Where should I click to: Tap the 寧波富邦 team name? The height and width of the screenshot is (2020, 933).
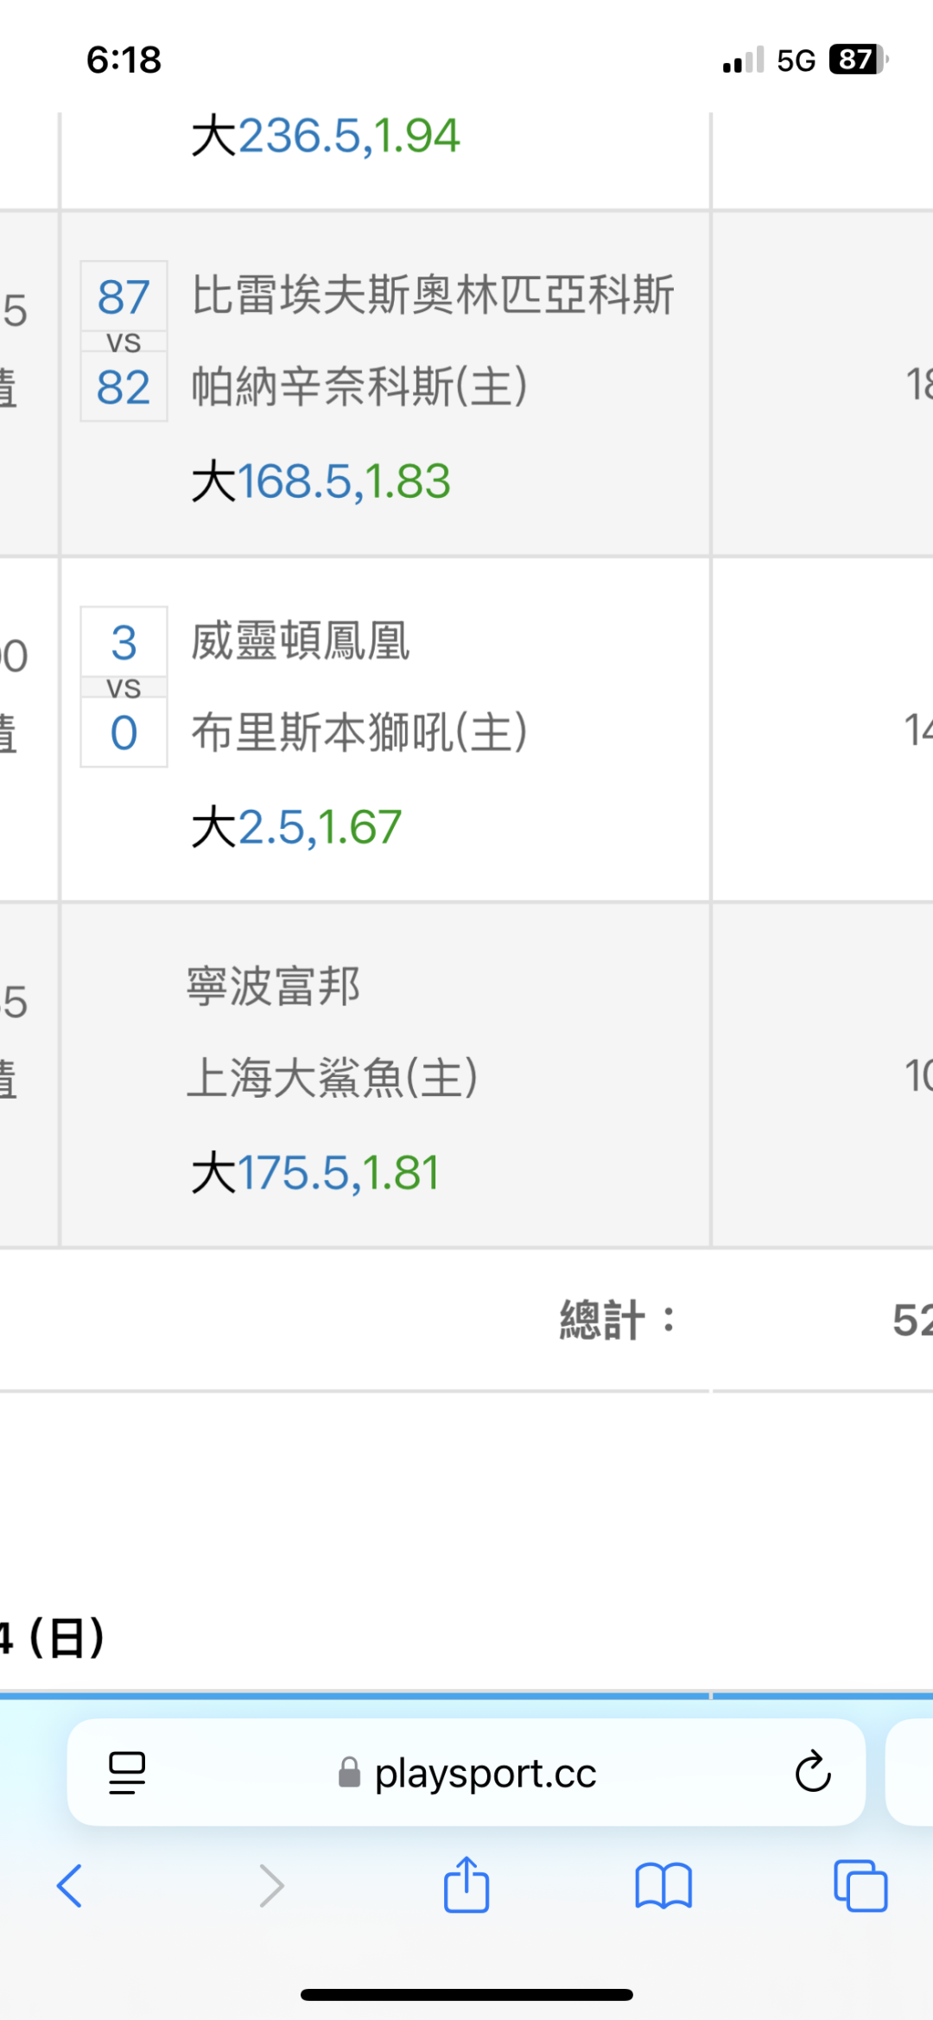(x=273, y=986)
